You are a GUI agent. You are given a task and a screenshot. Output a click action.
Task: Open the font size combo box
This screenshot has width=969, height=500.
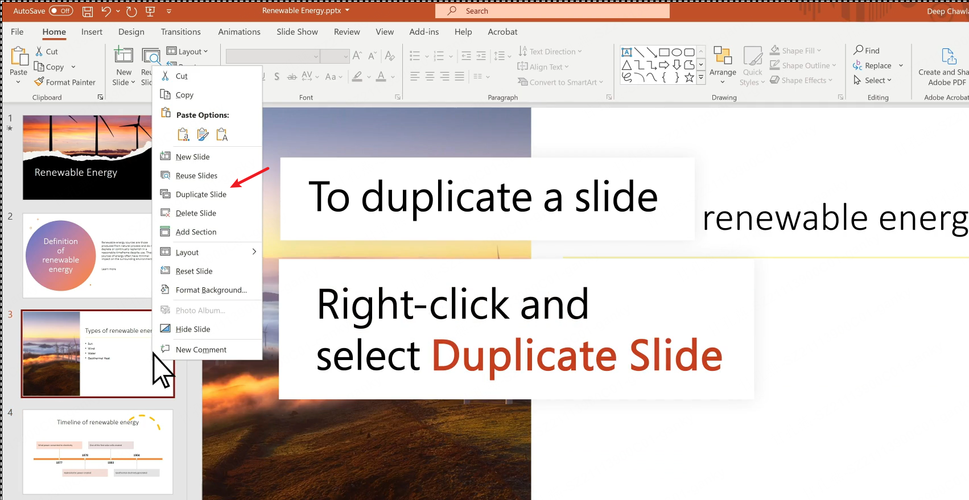pyautogui.click(x=335, y=56)
